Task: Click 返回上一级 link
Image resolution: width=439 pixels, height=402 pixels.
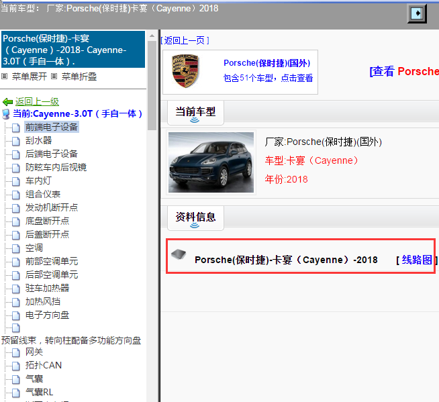Action: (x=37, y=101)
